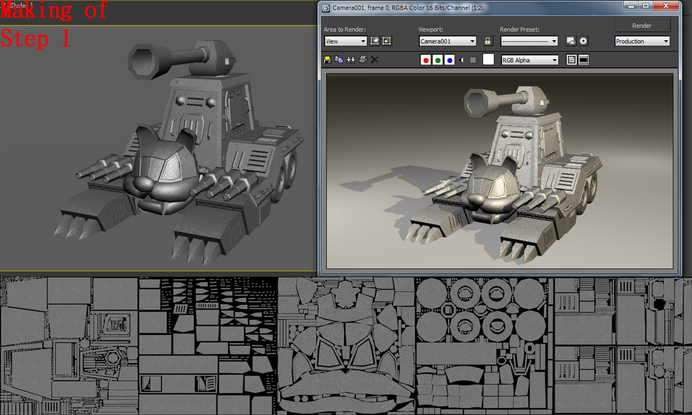Open the Viewport Camera001 dropdown
Screen dimensions: 692x415
[x=447, y=41]
